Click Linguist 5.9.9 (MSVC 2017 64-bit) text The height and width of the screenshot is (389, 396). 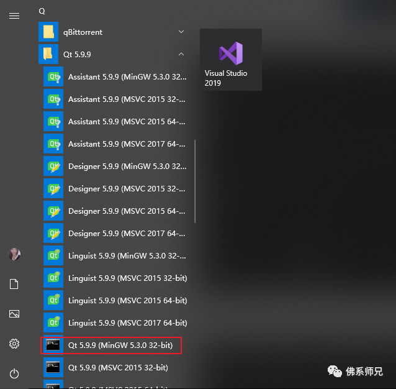(x=128, y=323)
